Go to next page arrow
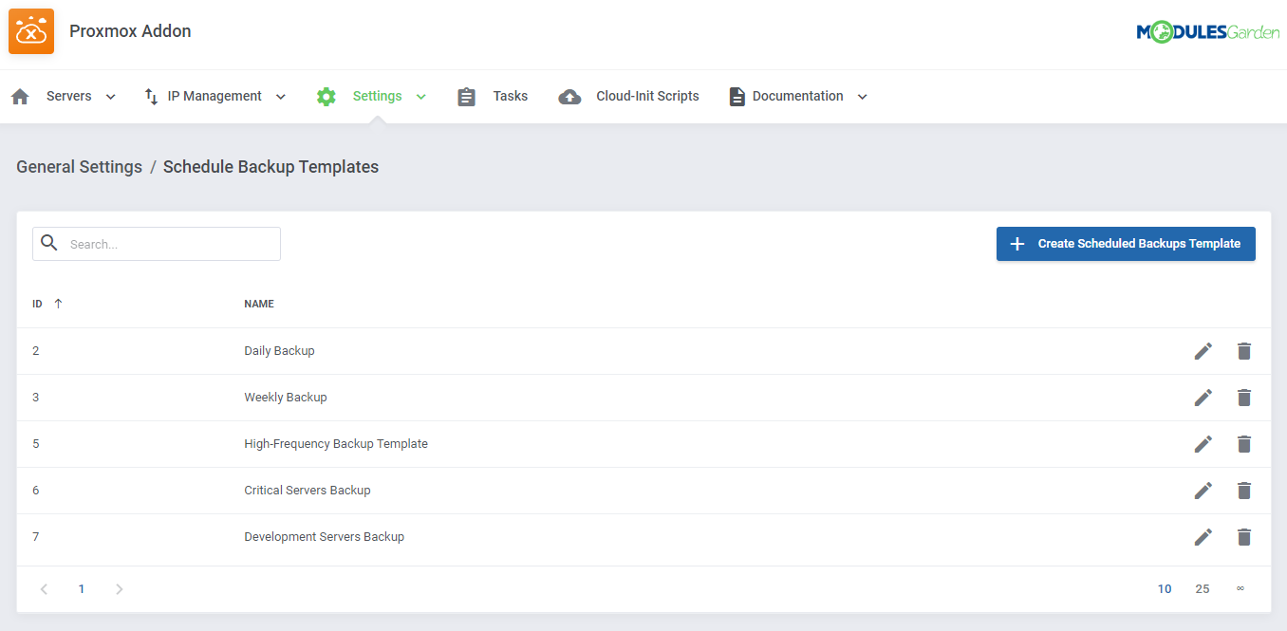 [120, 589]
